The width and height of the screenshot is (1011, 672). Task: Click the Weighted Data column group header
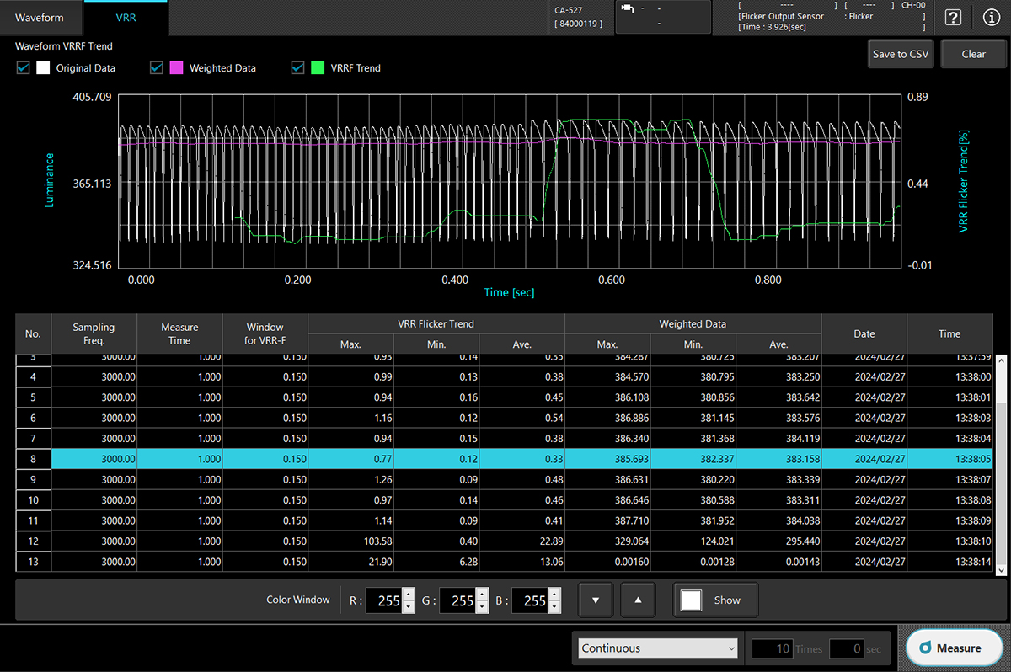693,323
